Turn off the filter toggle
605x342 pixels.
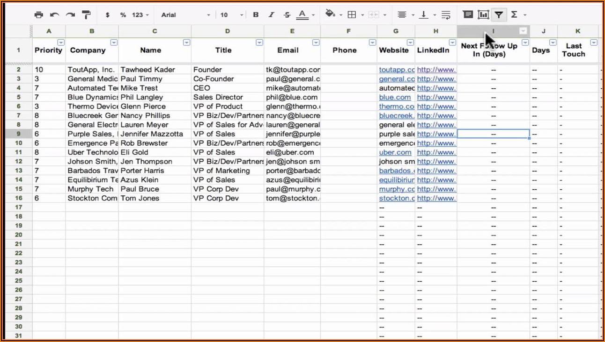pyautogui.click(x=499, y=14)
